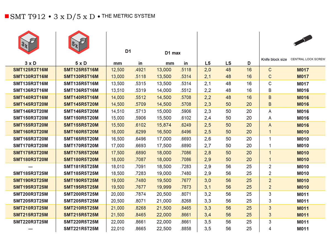
Task: Click the M017 screw code for SMT135R3T16M
Action: 303,84
